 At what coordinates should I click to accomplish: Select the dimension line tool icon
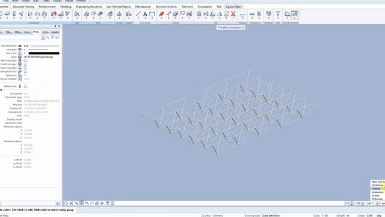point(152,14)
